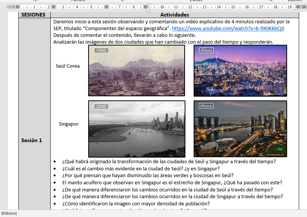Open the YouTube video hyperlink

tap(228, 29)
